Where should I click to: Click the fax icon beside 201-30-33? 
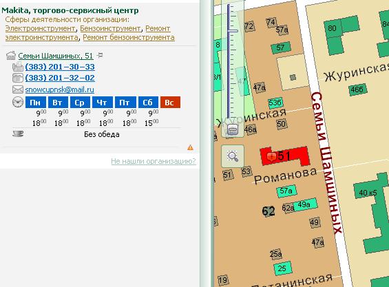[x=18, y=67]
